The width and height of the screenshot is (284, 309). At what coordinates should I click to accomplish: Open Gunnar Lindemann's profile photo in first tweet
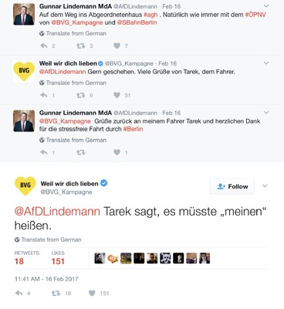pyautogui.click(x=24, y=14)
